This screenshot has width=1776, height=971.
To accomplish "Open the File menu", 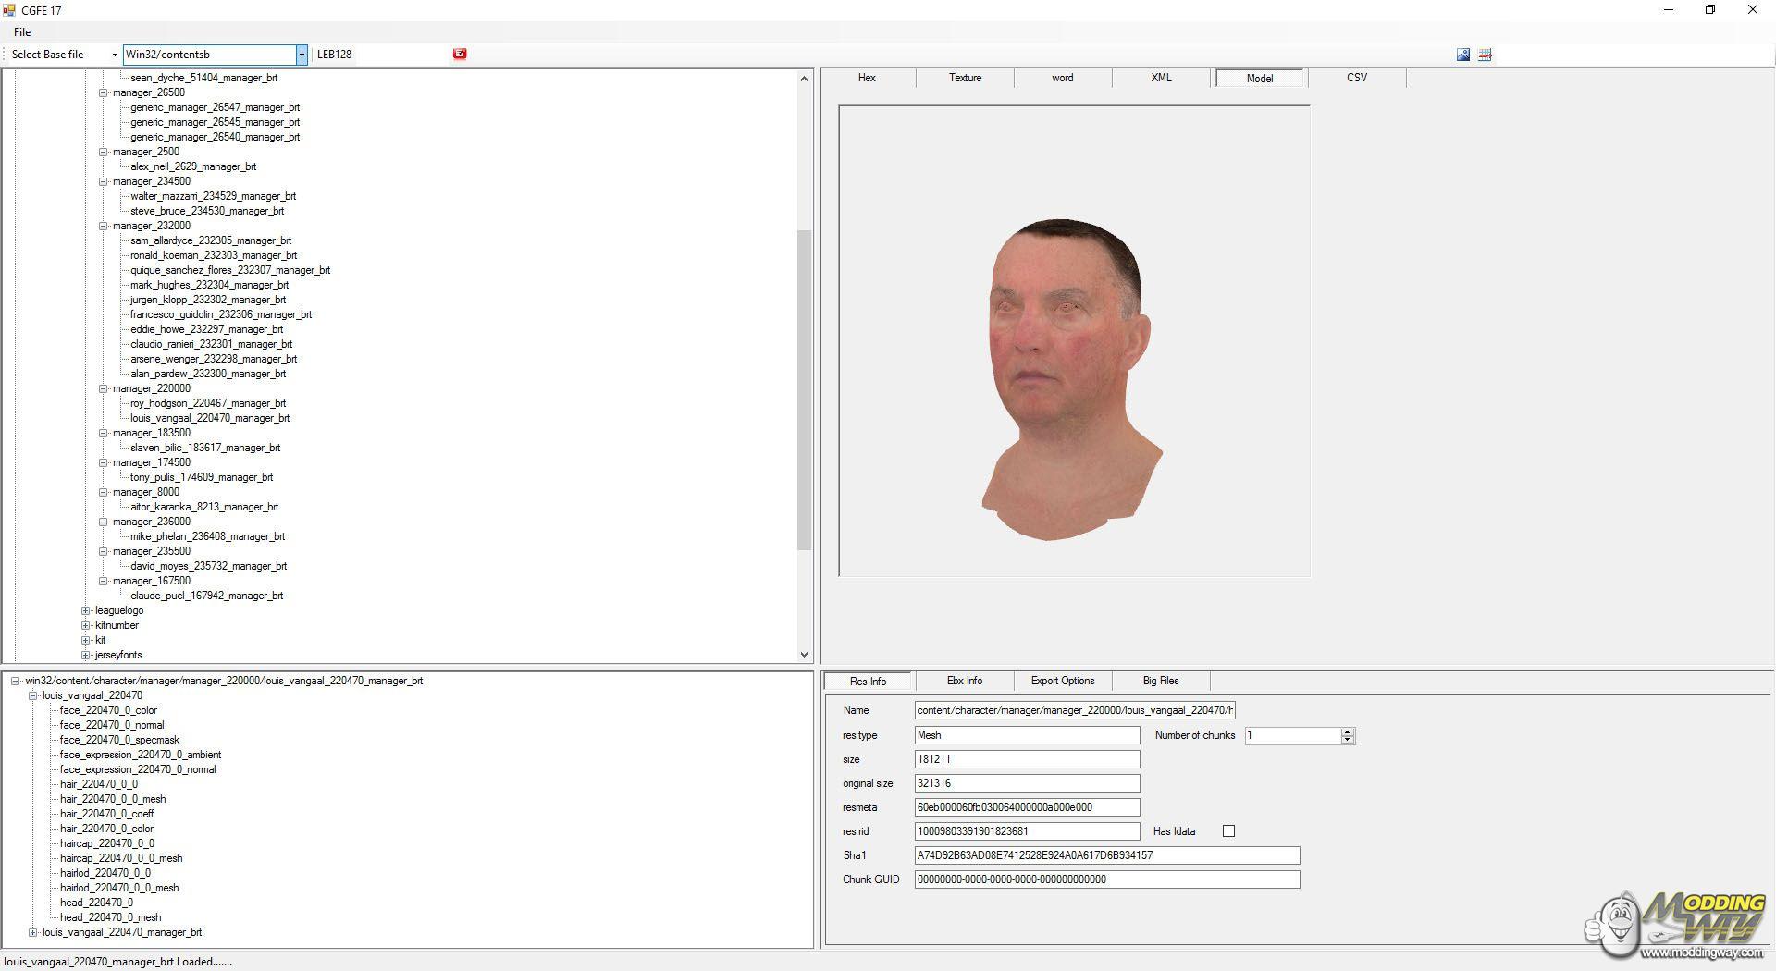I will pos(22,32).
